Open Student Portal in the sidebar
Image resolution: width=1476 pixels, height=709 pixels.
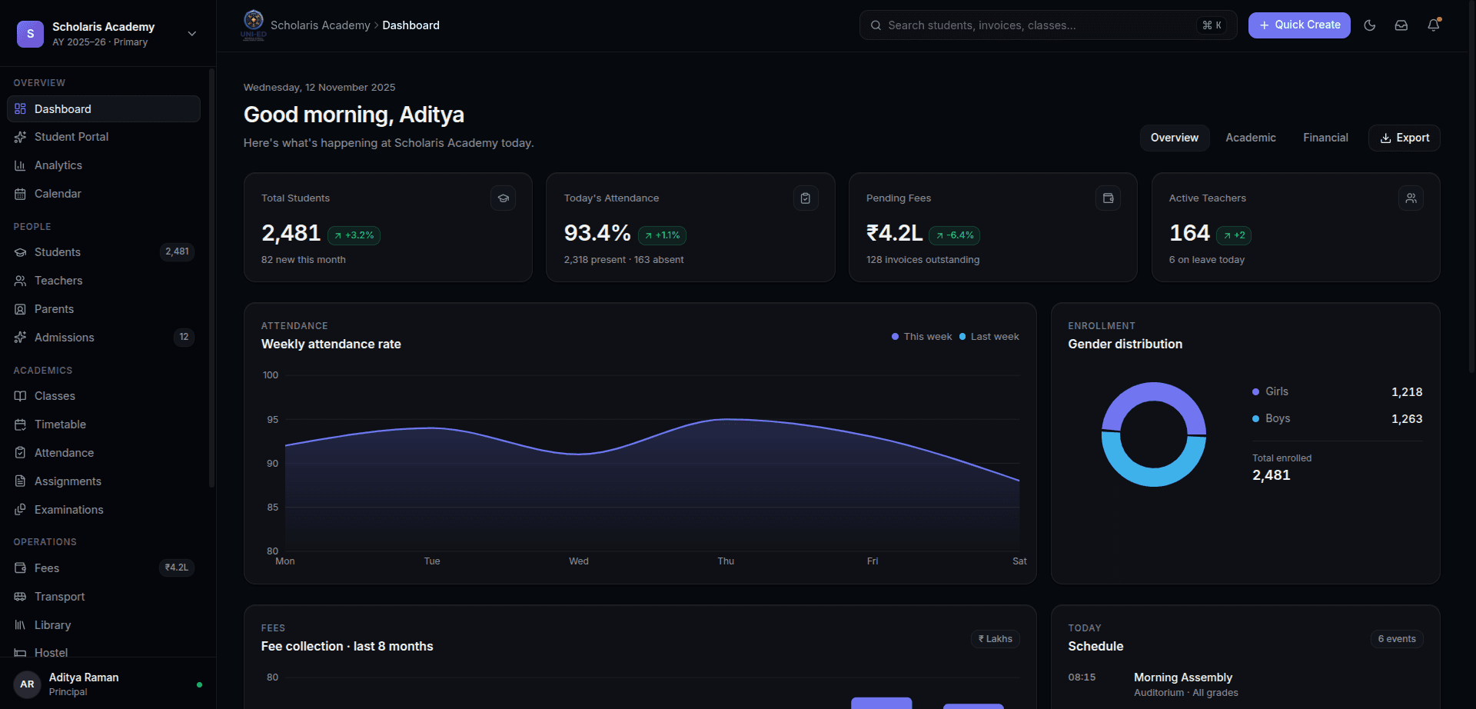[x=104, y=137]
